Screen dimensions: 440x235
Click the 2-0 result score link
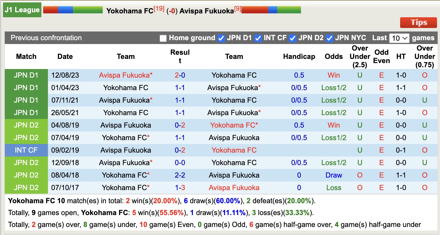click(x=180, y=75)
